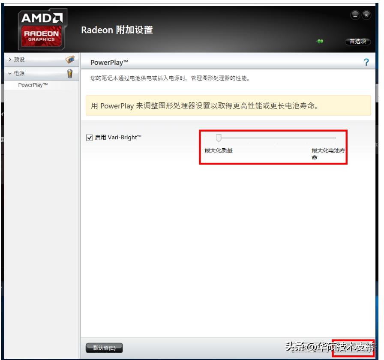384x360 pixels.
Task: Click the yellow PowerPlay tip banner text
Action: [x=205, y=106]
